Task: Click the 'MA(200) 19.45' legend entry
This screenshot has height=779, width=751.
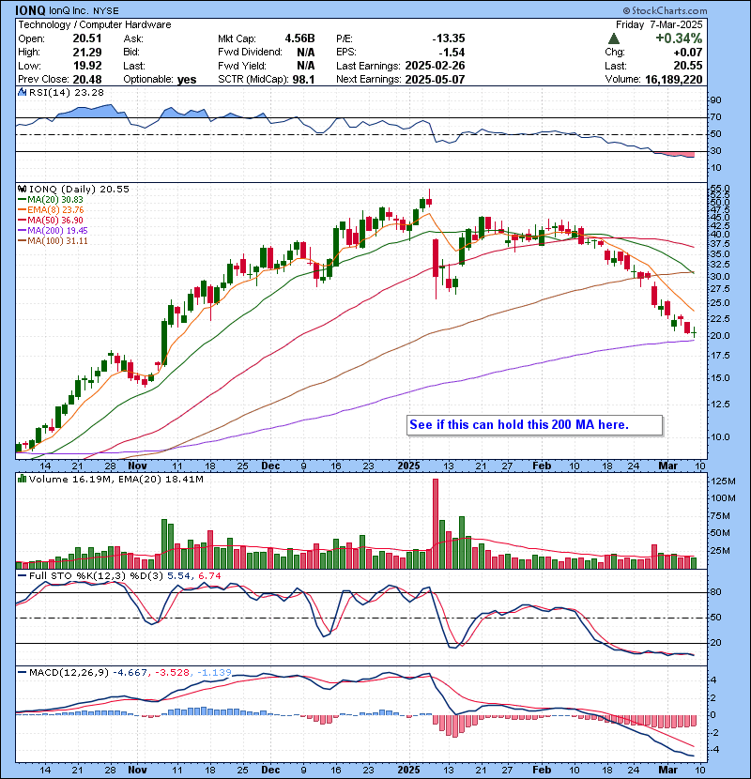Action: click(x=57, y=231)
